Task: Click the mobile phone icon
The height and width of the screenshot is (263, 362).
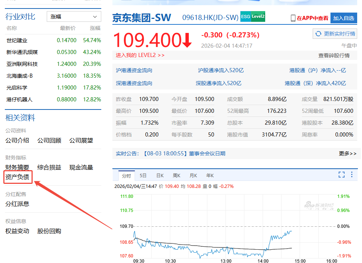Action: coord(293,18)
